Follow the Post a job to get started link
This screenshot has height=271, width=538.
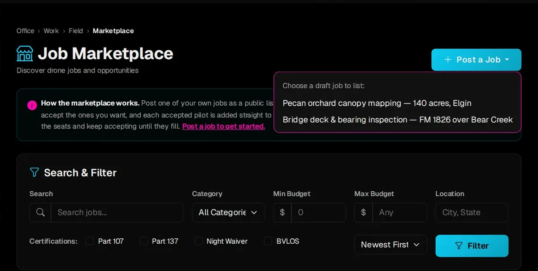point(224,126)
